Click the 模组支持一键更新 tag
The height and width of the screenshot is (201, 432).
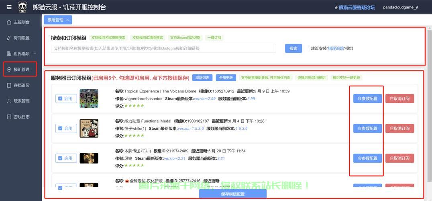[x=346, y=78]
